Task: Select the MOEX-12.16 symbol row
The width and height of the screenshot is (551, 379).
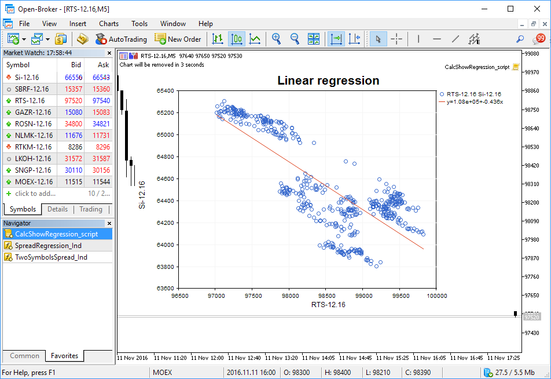Action: click(x=58, y=182)
